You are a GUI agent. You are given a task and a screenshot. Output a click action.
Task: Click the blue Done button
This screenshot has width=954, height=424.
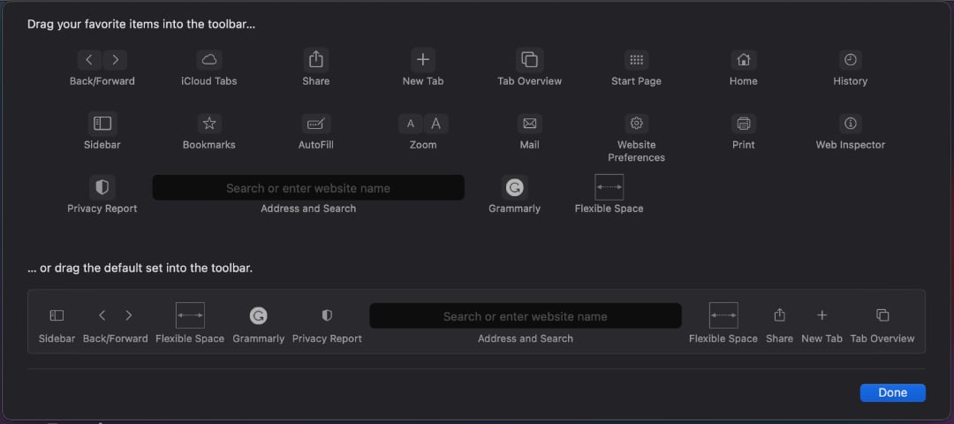(x=892, y=393)
